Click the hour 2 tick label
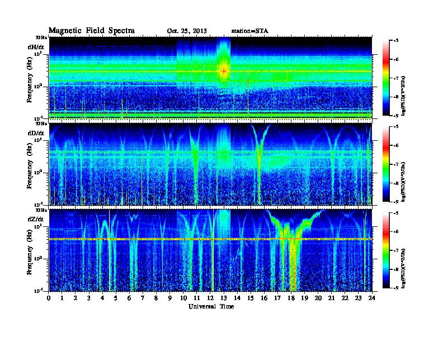443x342 pixels. tap(76, 298)
